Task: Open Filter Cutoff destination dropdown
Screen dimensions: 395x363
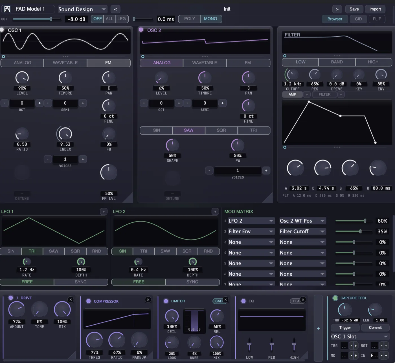Action: pos(302,231)
